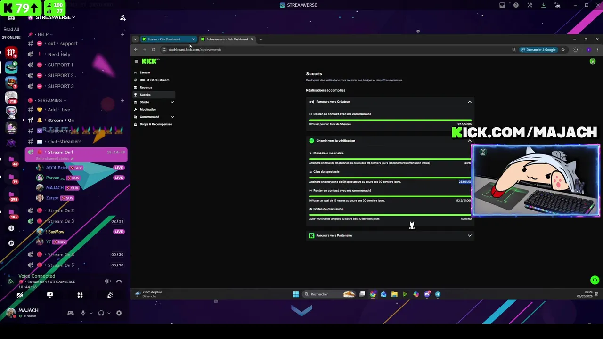This screenshot has height=339, width=603.
Task: Expand Parcours vers Partenaire section
Action: [469, 235]
